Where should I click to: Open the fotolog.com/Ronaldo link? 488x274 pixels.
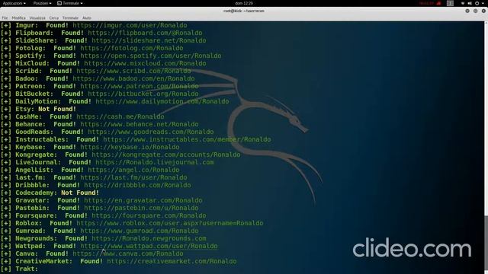132,48
